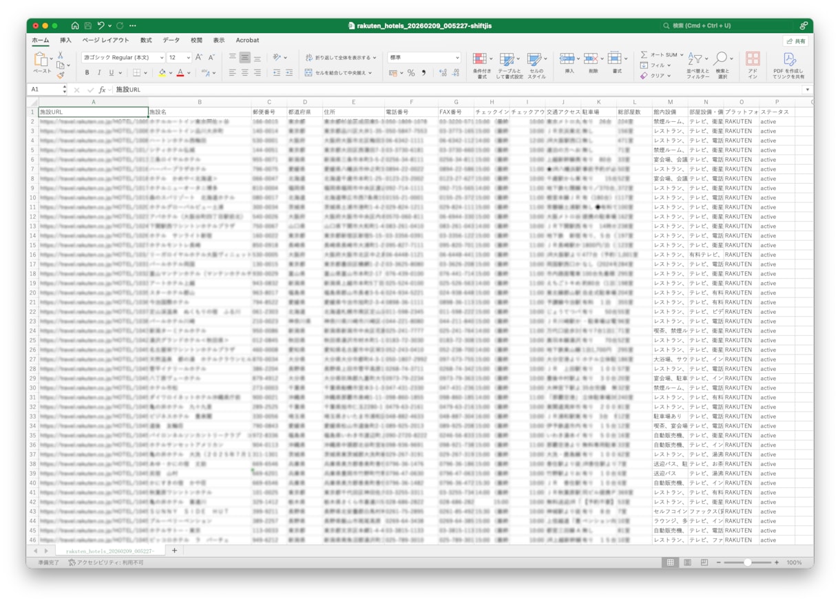This screenshot has height=603, width=840.
Task: Toggle italic formatting
Action: coord(99,72)
